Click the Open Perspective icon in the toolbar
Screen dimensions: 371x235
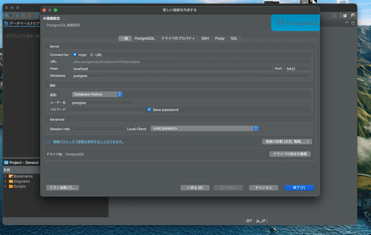[x=345, y=16]
